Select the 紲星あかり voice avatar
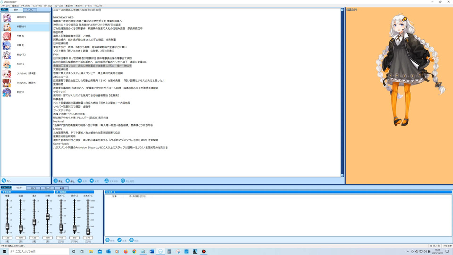The height and width of the screenshot is (255, 453). coord(7,26)
